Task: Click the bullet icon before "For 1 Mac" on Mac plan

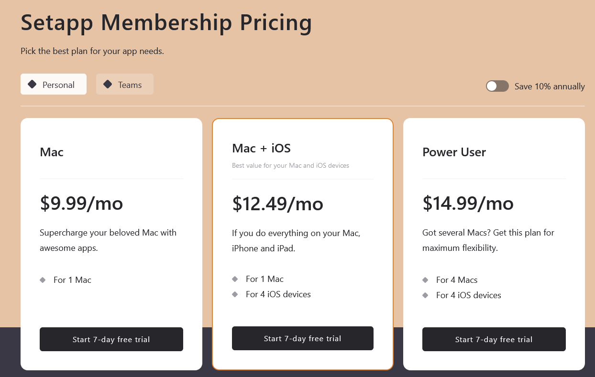Action: [x=44, y=280]
